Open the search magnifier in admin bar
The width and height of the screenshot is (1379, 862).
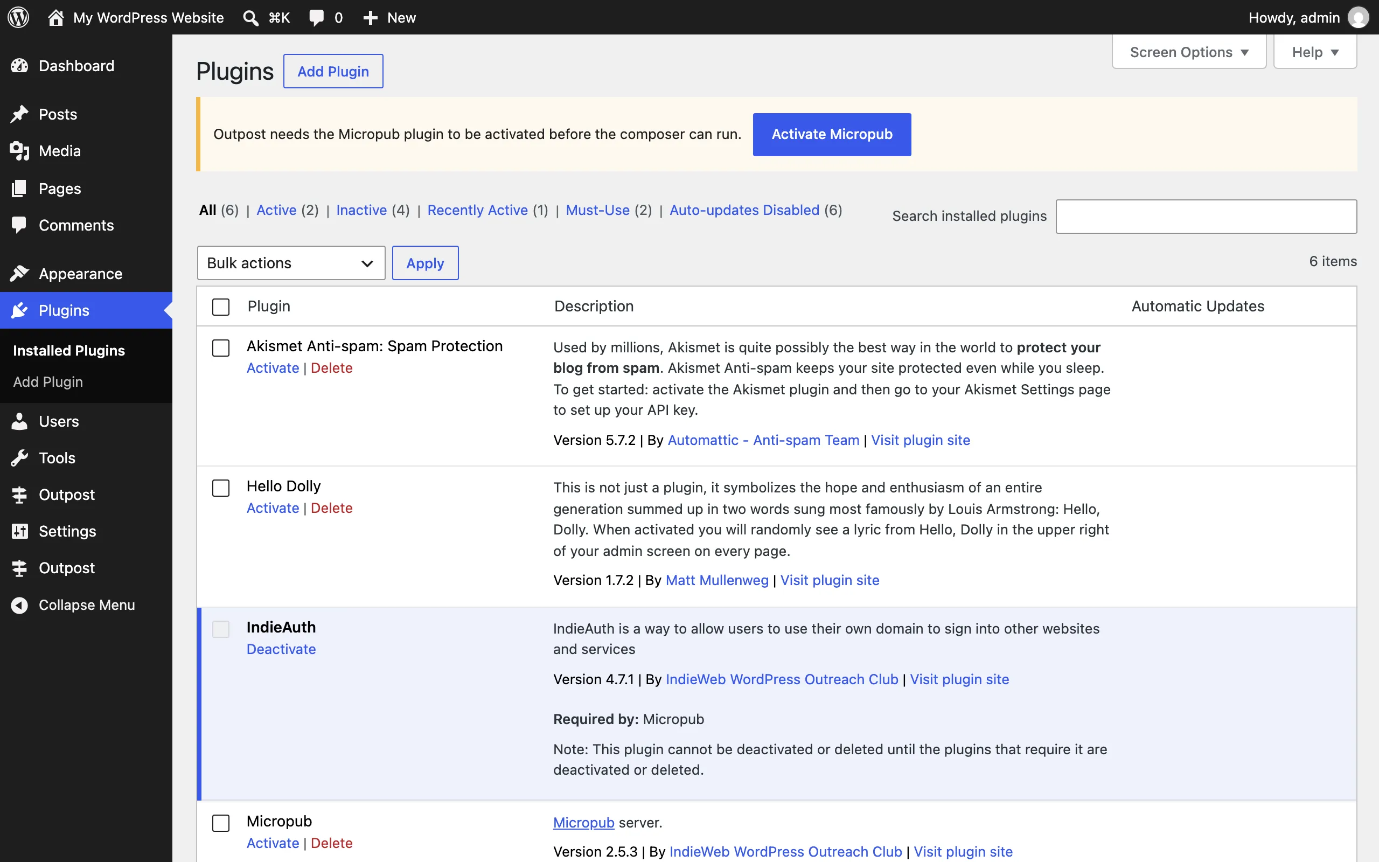[250, 18]
